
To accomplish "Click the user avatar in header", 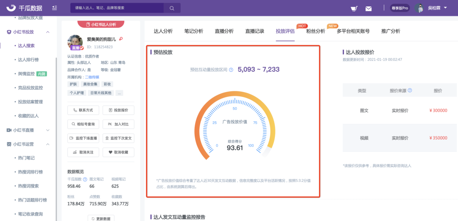I will 419,8.
